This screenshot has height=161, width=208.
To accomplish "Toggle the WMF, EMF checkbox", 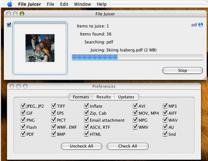I will 54,127.
